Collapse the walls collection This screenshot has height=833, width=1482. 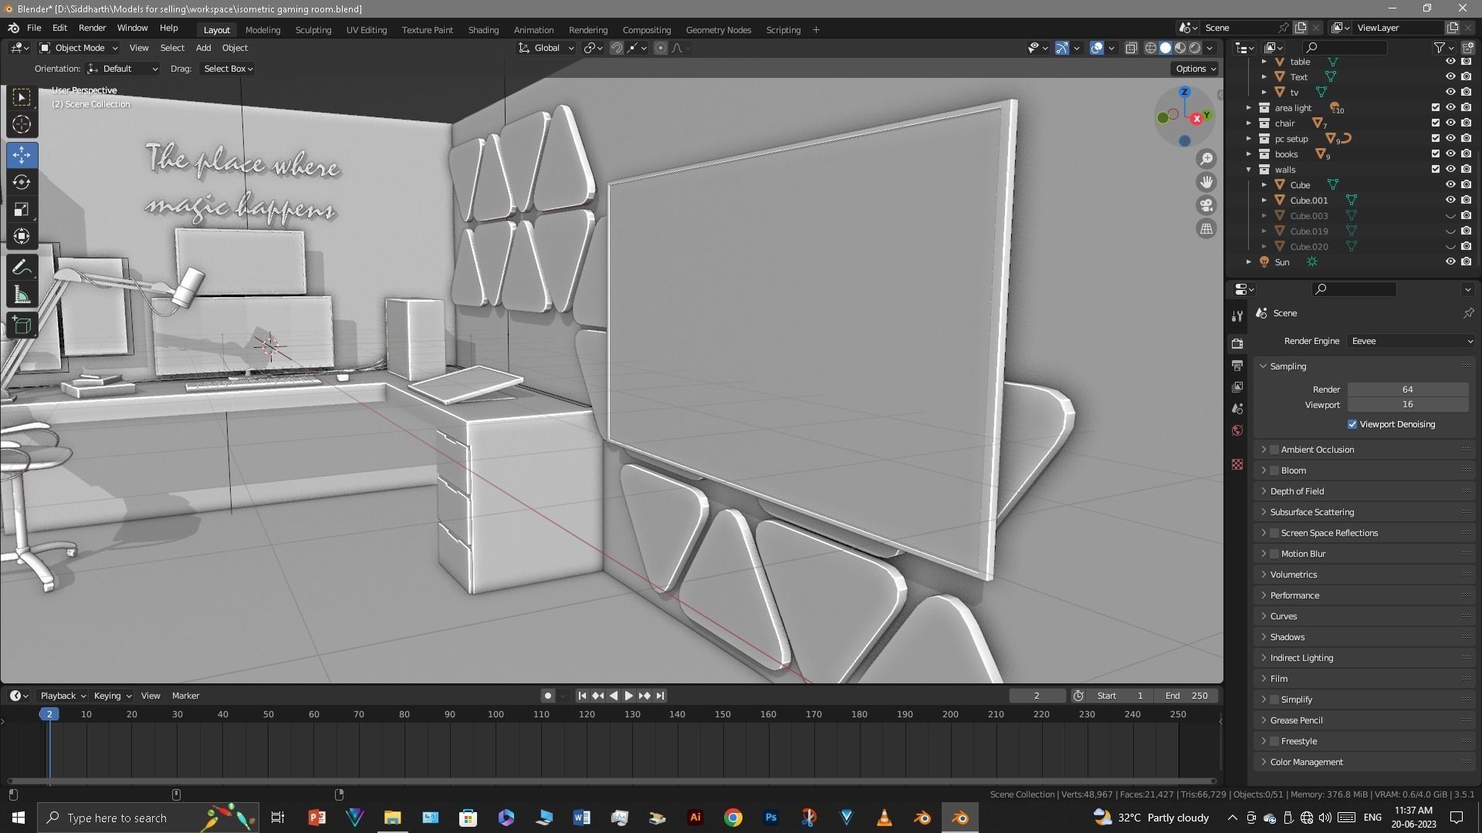tap(1249, 170)
